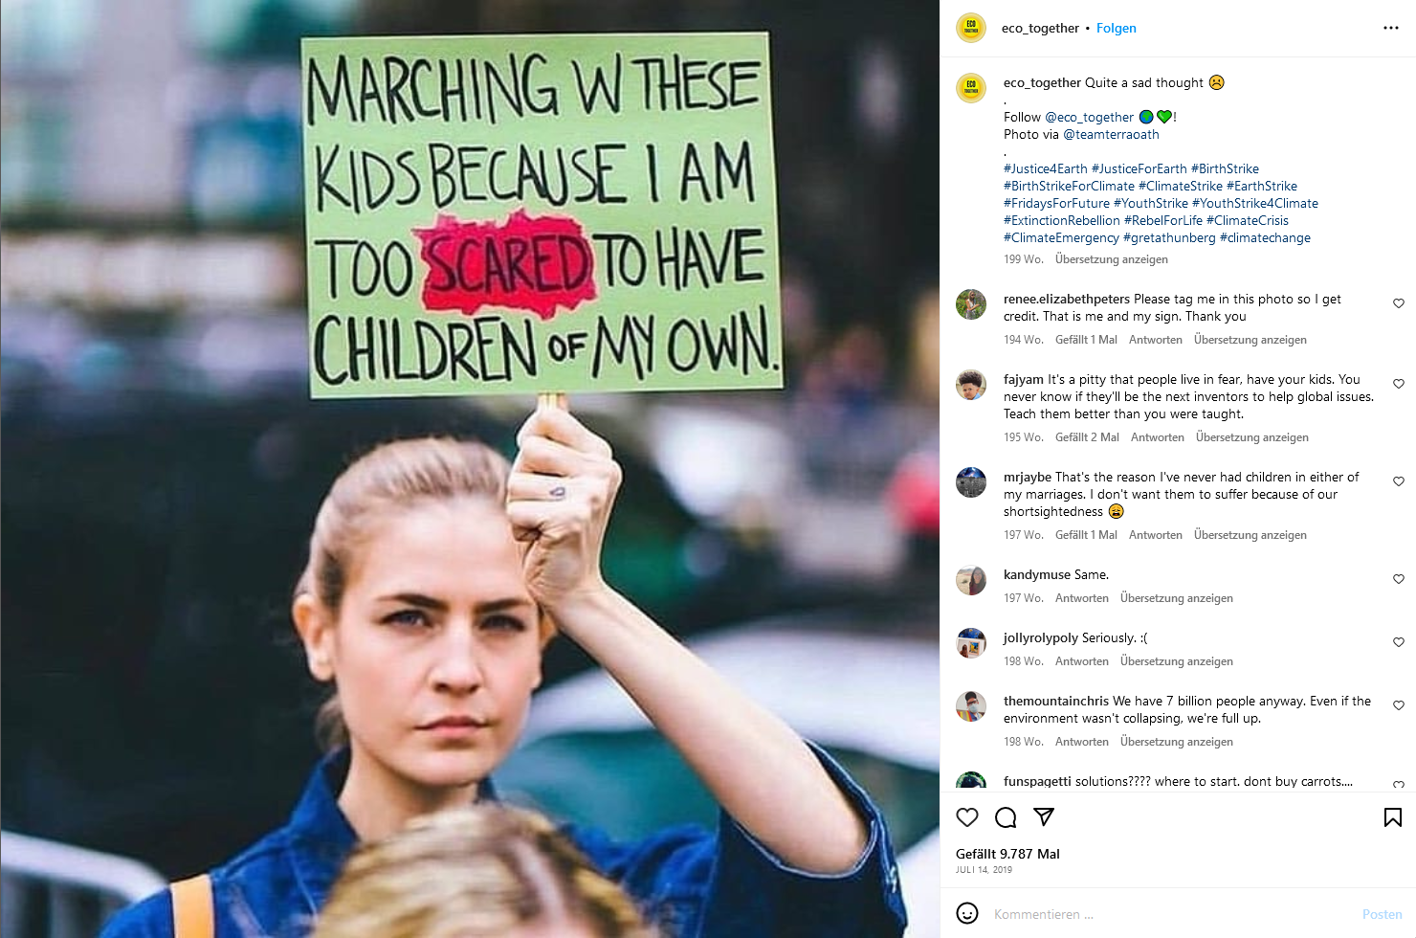The height and width of the screenshot is (938, 1416).
Task: Like the post with the heart icon
Action: coord(967,817)
